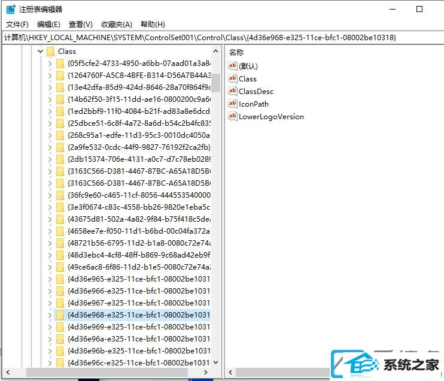
Task: Click the tree pane scroll up arrow
Action: tap(215, 52)
